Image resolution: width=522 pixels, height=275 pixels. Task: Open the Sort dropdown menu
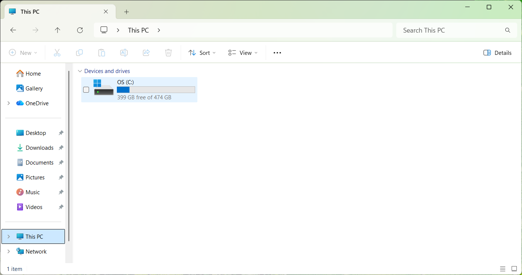coord(202,53)
